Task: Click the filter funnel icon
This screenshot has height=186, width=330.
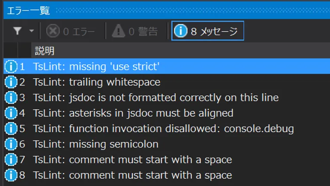Action: coord(17,31)
